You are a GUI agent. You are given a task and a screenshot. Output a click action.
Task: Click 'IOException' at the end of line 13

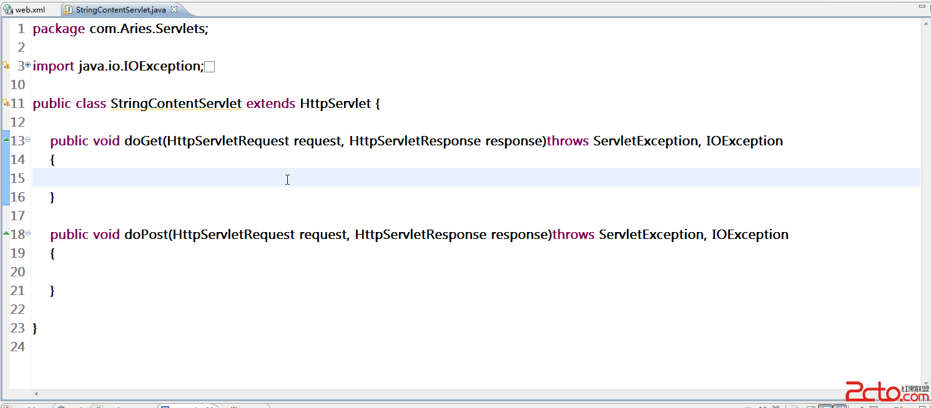pos(744,141)
